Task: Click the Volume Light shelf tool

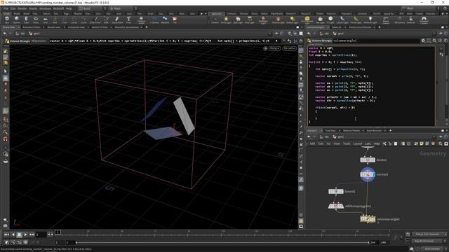Action: pyautogui.click(x=278, y=20)
